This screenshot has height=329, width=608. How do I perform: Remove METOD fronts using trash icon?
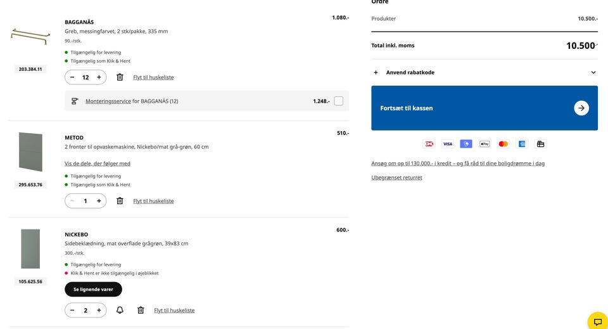pos(120,201)
